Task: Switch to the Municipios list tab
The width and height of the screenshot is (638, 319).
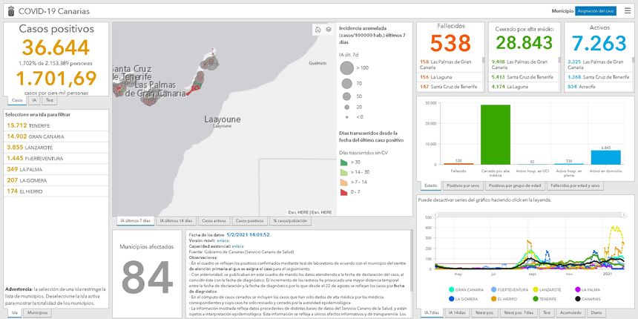Action: pyautogui.click(x=37, y=313)
